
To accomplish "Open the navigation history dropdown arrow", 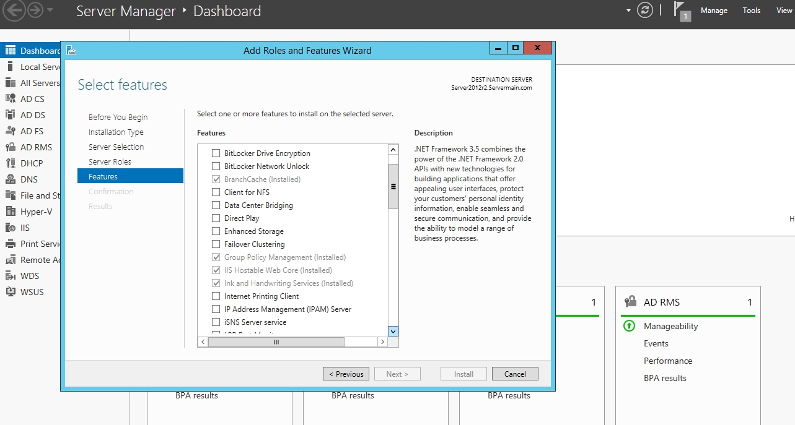I will pos(50,11).
